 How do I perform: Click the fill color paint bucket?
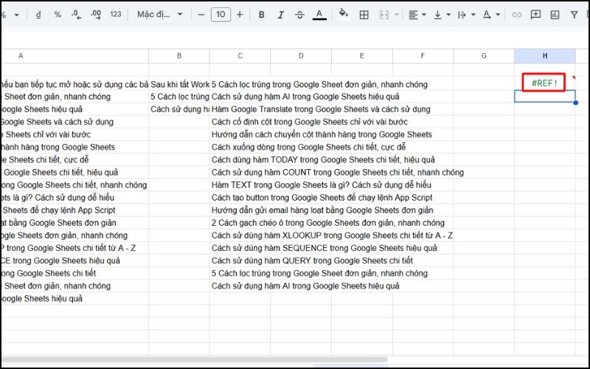pyautogui.click(x=343, y=14)
